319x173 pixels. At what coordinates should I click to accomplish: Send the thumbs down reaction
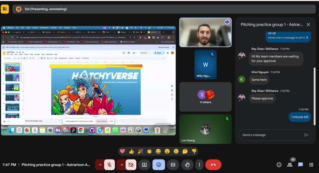click(x=194, y=151)
